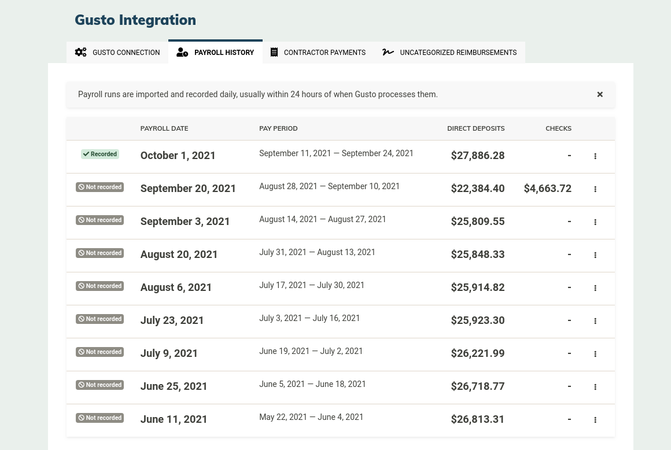The height and width of the screenshot is (450, 671).
Task: Click the Recorded badge on October 1 row
Action: 100,154
